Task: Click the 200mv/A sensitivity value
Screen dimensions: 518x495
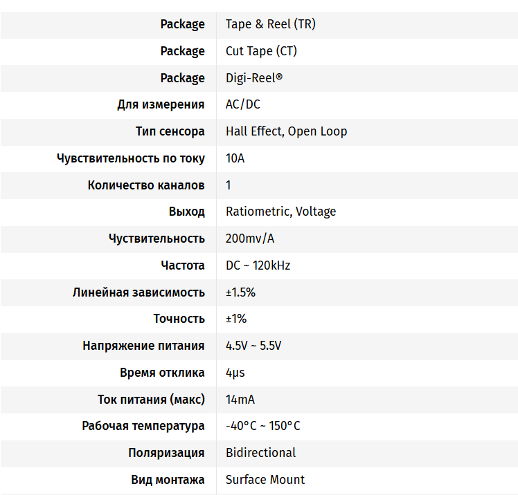Action: point(250,239)
